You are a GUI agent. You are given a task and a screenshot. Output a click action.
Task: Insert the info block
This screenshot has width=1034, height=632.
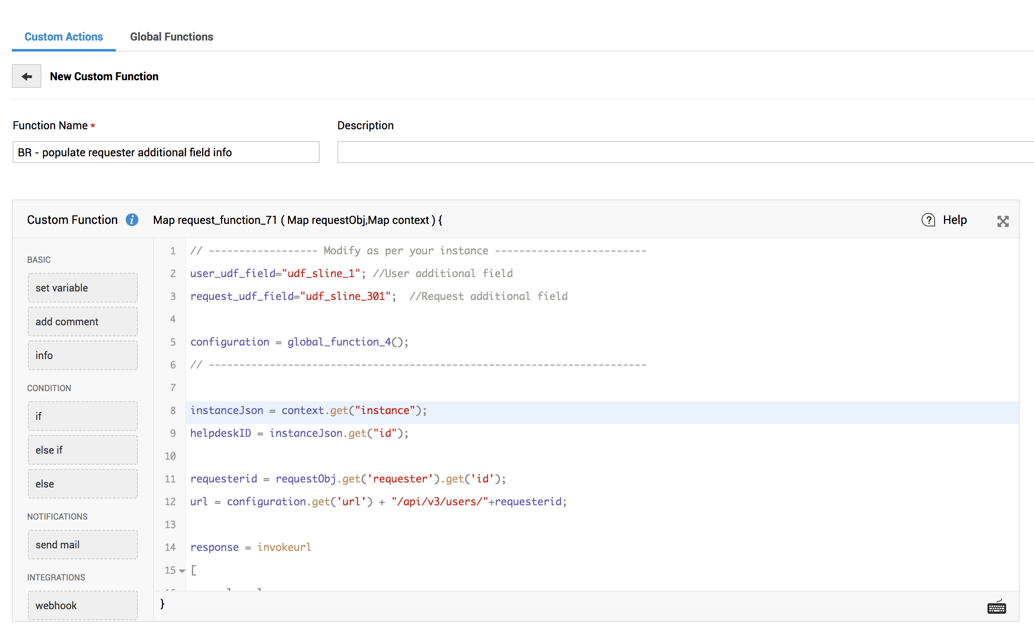[83, 355]
